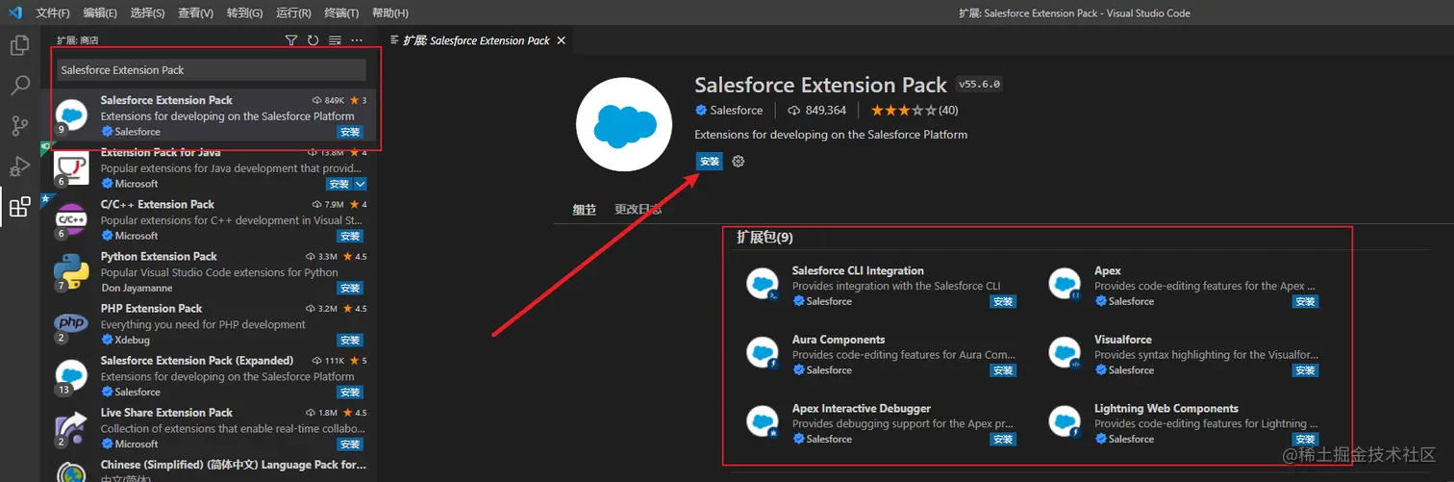Click Salesforce Extension Pack list icon
This screenshot has width=1454, height=482.
point(71,115)
